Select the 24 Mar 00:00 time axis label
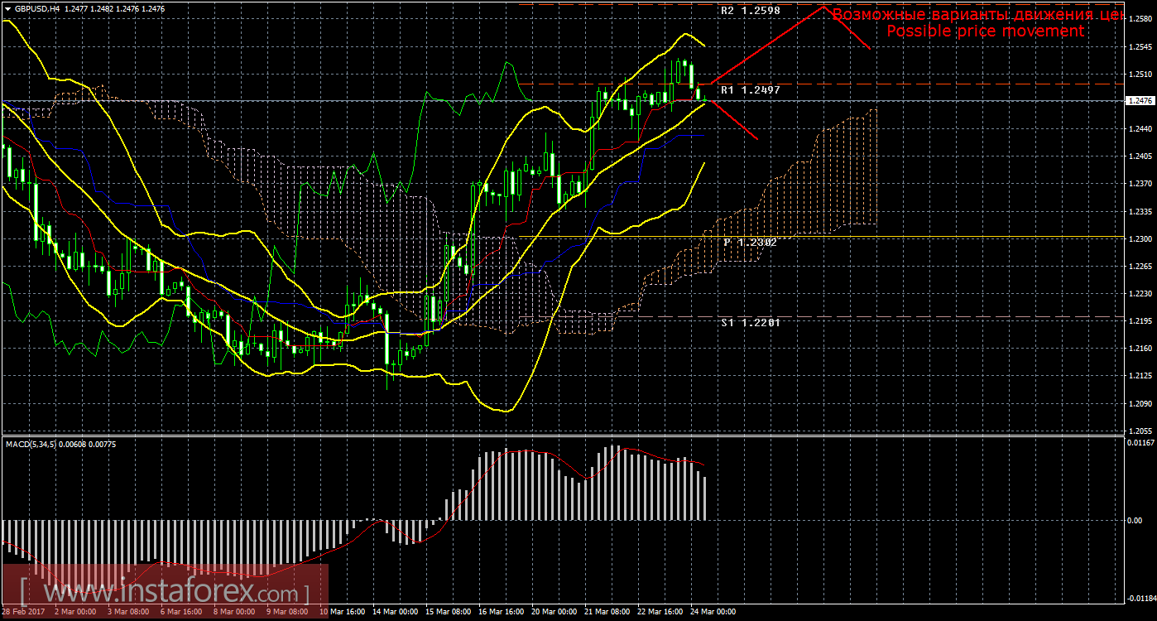 [x=713, y=613]
